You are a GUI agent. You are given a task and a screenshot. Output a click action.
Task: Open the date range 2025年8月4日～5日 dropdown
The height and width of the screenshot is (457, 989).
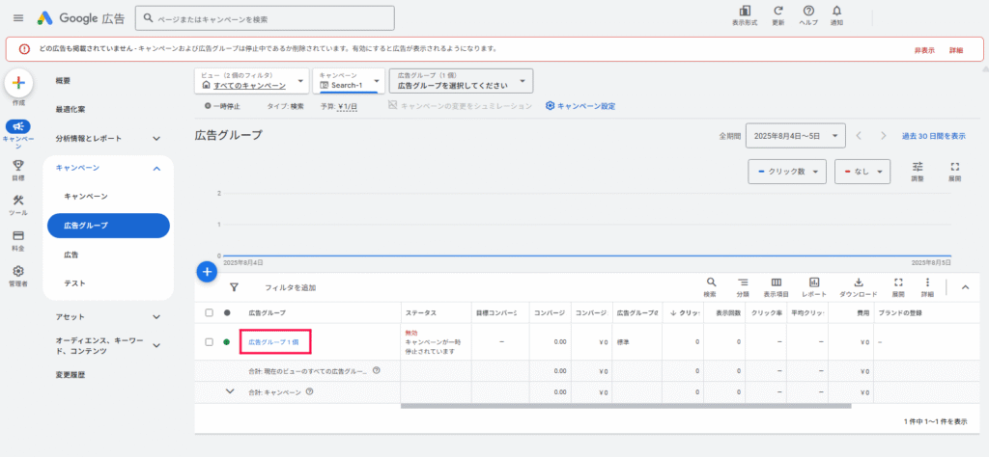tap(795, 136)
